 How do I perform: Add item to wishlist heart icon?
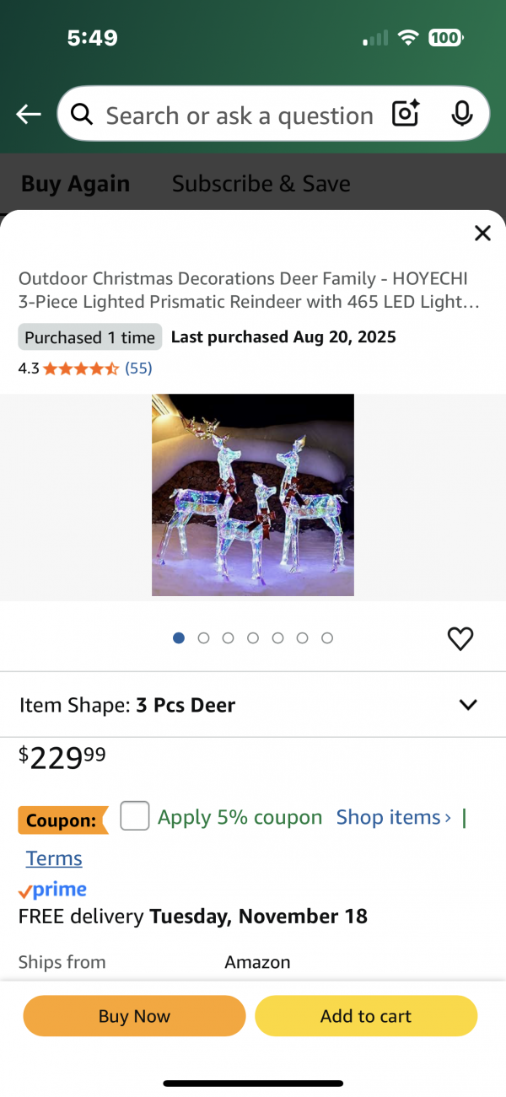coord(460,639)
